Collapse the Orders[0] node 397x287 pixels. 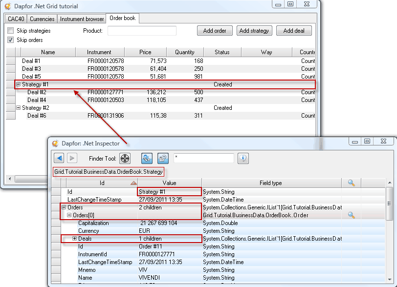pos(69,215)
